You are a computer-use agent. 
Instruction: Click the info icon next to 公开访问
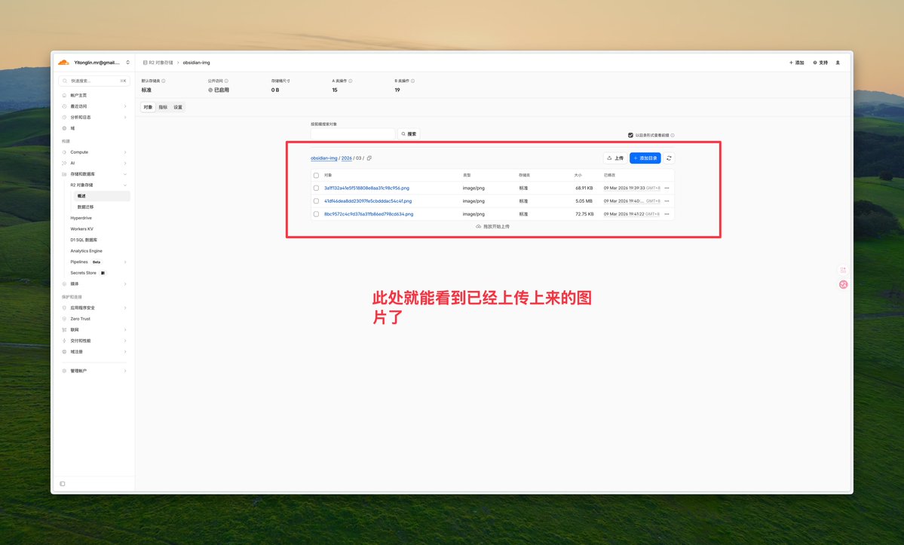click(x=226, y=81)
